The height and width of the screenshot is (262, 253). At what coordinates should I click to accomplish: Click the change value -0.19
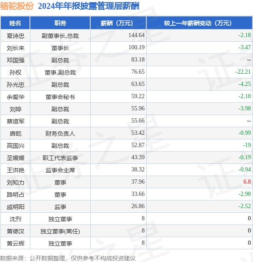click(x=245, y=157)
